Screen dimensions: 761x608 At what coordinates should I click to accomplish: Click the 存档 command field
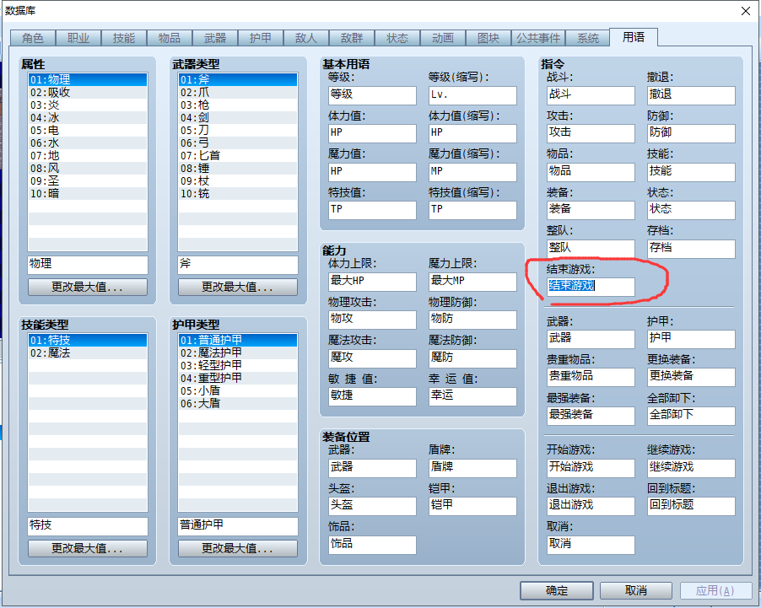[x=691, y=249]
